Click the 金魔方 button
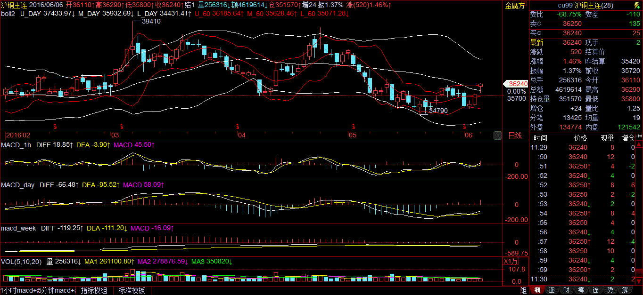This screenshot has height=295, width=643. 514,6
